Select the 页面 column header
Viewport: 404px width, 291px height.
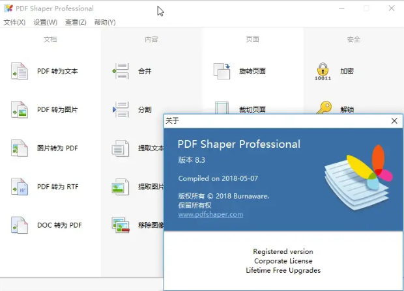[x=252, y=39]
